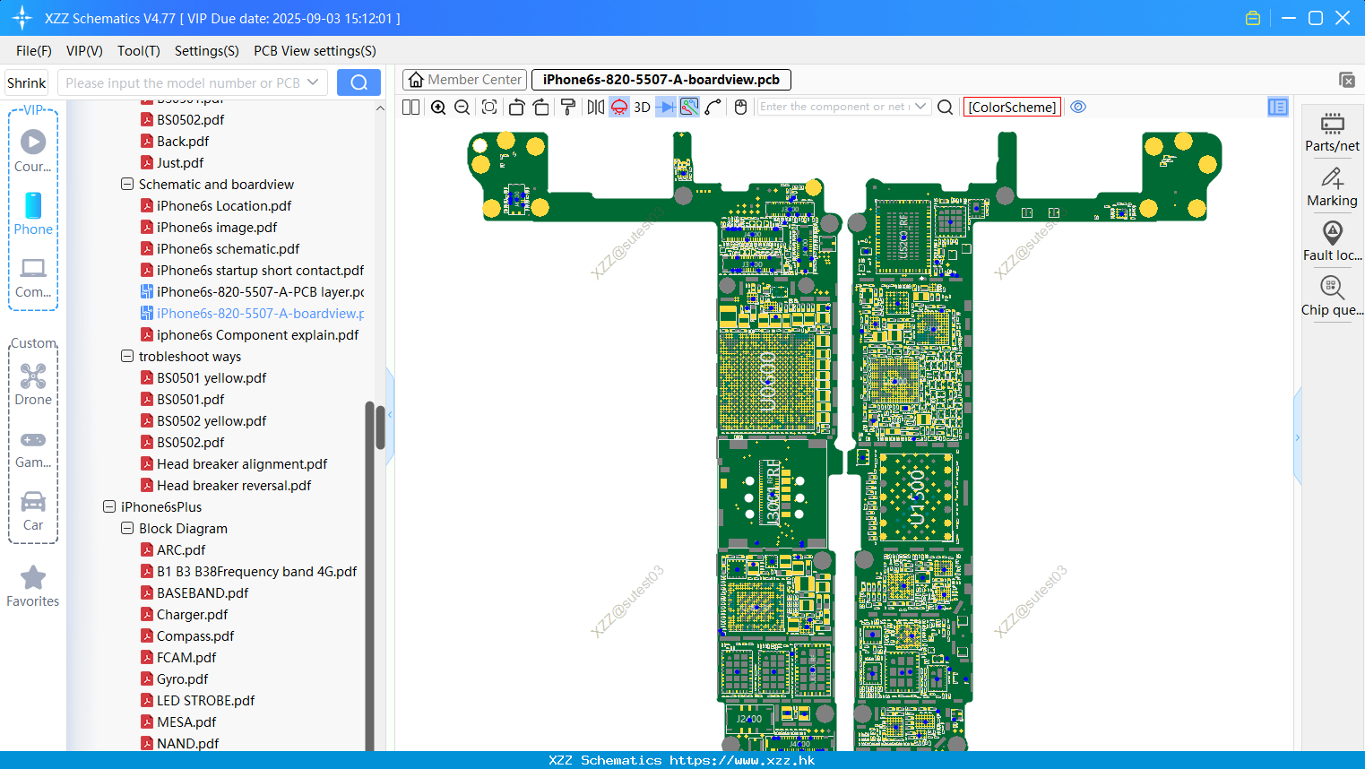Open the PCB View settings menu

(x=315, y=51)
